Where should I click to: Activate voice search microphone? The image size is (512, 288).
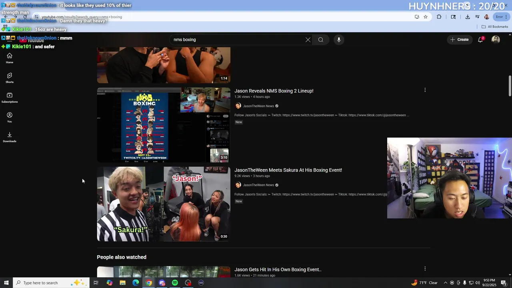tap(339, 40)
